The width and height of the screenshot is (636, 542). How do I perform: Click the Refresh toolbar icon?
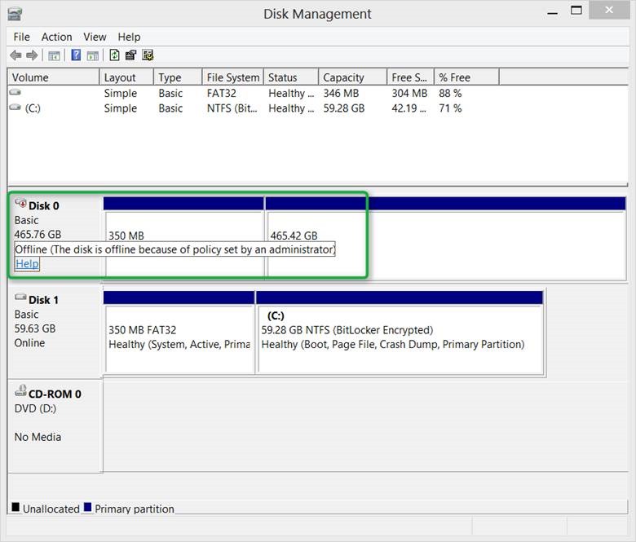click(114, 55)
